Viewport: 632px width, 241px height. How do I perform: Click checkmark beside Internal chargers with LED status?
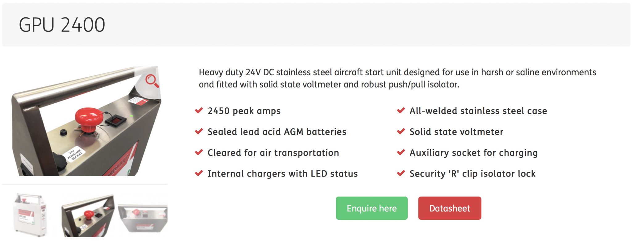[199, 173]
